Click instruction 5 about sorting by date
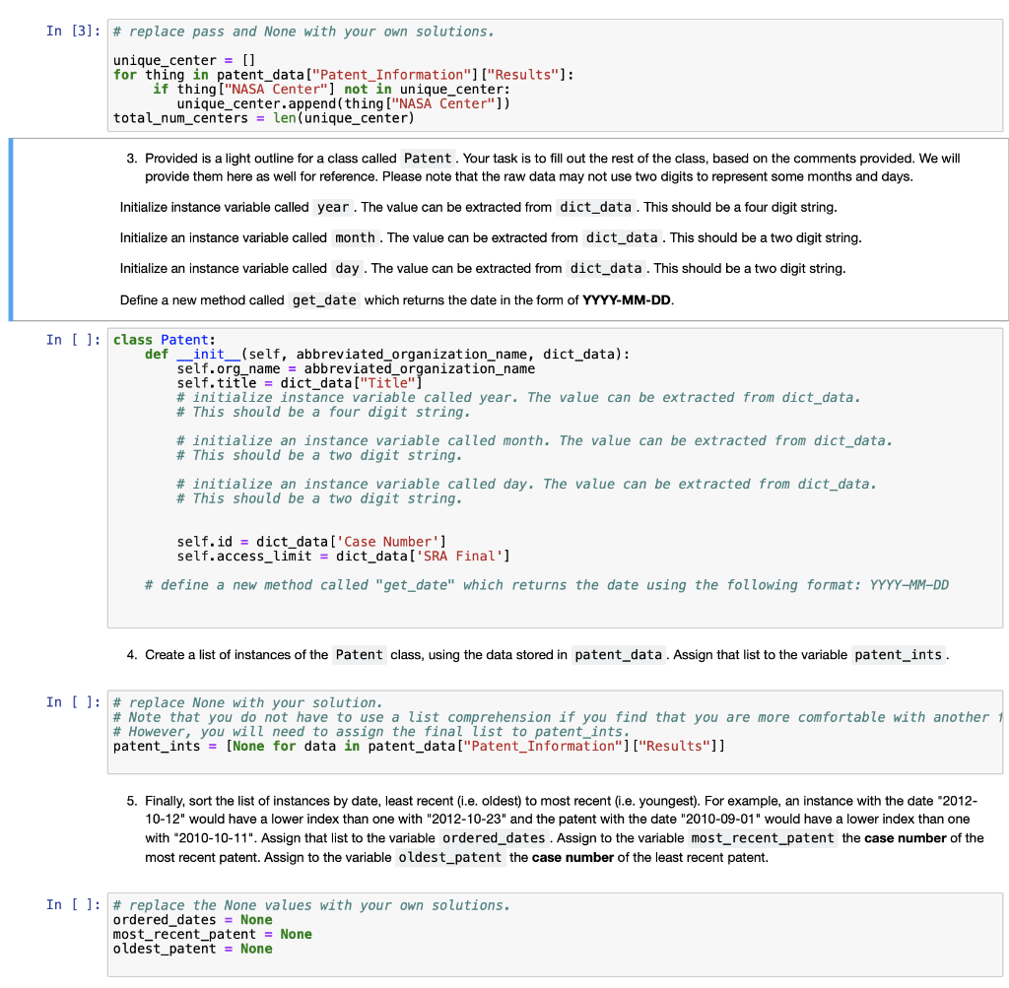 556,829
